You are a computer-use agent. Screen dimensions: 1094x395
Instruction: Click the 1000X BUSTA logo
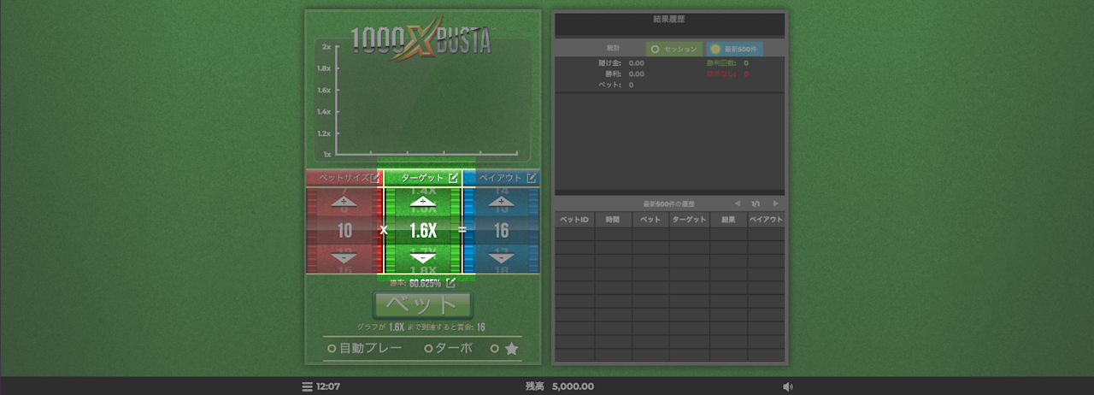(x=421, y=38)
